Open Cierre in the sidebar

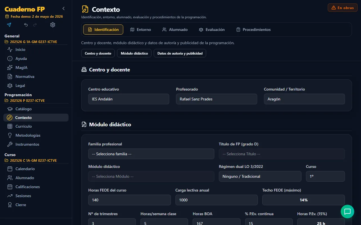pos(36,205)
